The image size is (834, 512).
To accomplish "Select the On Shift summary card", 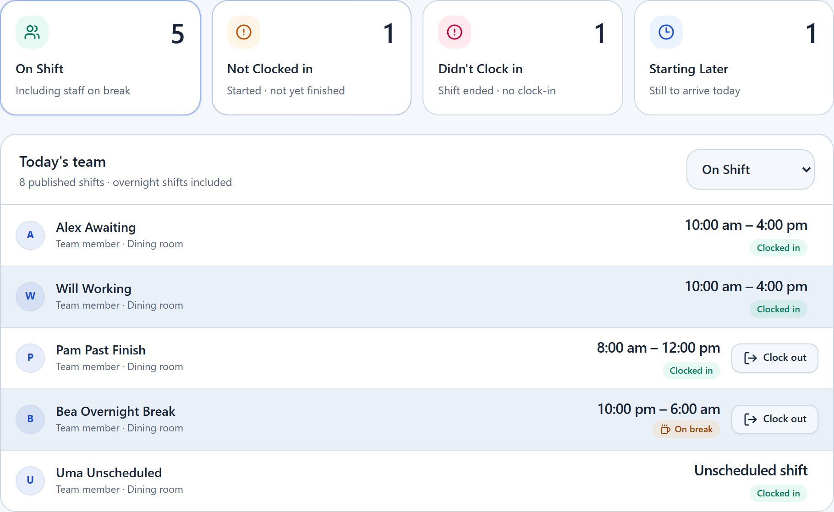I will pyautogui.click(x=100, y=58).
